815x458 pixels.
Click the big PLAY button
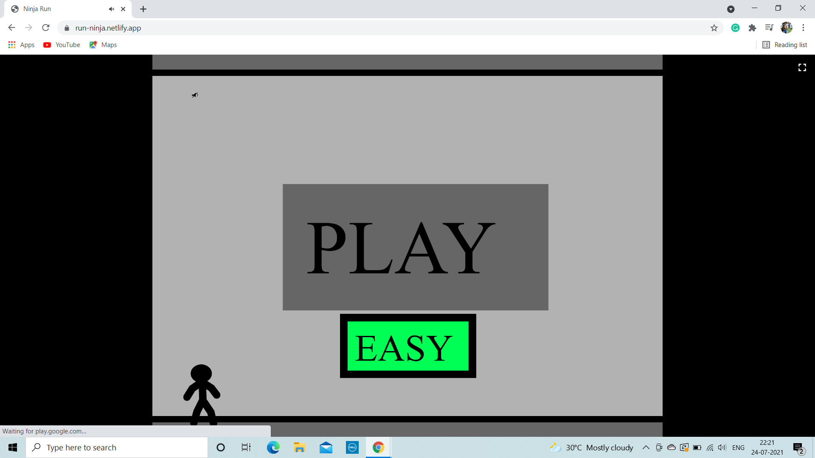coord(415,247)
